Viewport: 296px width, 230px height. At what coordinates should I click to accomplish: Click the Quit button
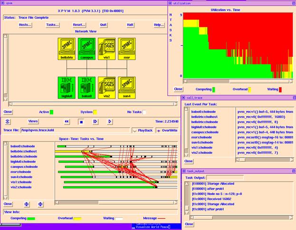(103, 25)
